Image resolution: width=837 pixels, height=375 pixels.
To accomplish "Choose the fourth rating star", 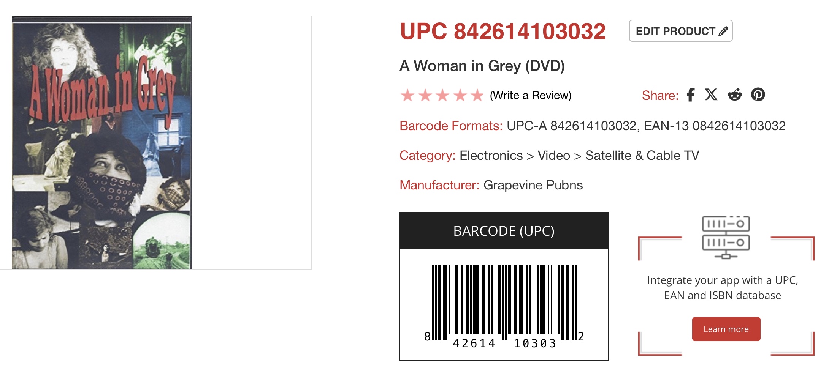I will pyautogui.click(x=460, y=95).
